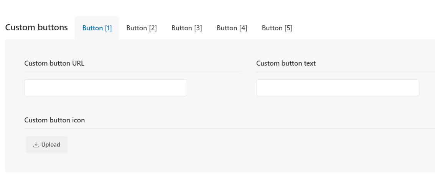Click the divider line under Custom button text
This screenshot has width=435, height=175.
coord(346,72)
